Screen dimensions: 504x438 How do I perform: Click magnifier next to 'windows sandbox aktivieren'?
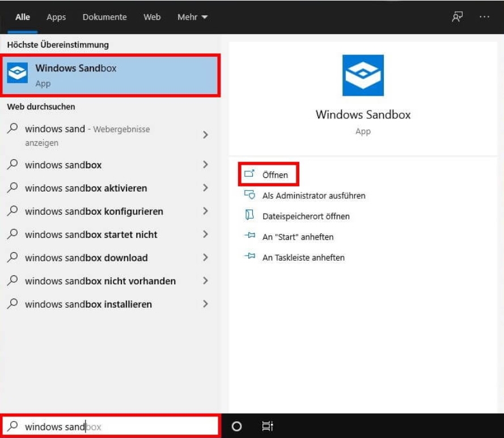12,188
